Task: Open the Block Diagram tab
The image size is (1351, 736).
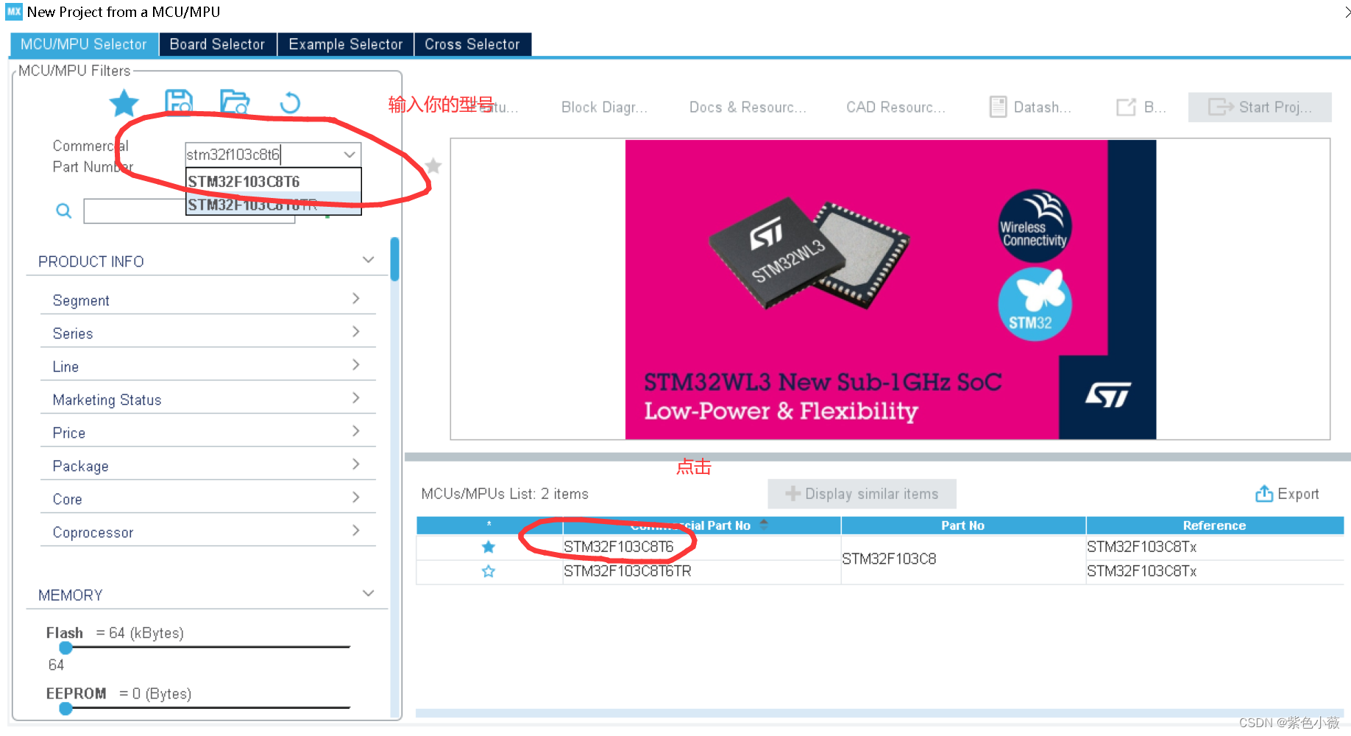Action: tap(604, 107)
